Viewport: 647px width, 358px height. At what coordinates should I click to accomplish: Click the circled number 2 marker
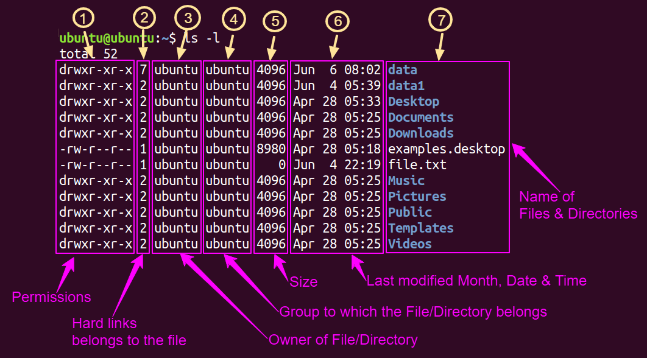(144, 18)
